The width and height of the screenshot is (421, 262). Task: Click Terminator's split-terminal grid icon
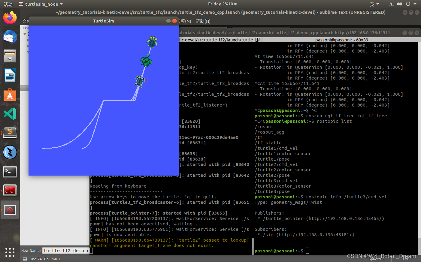coord(257,40)
